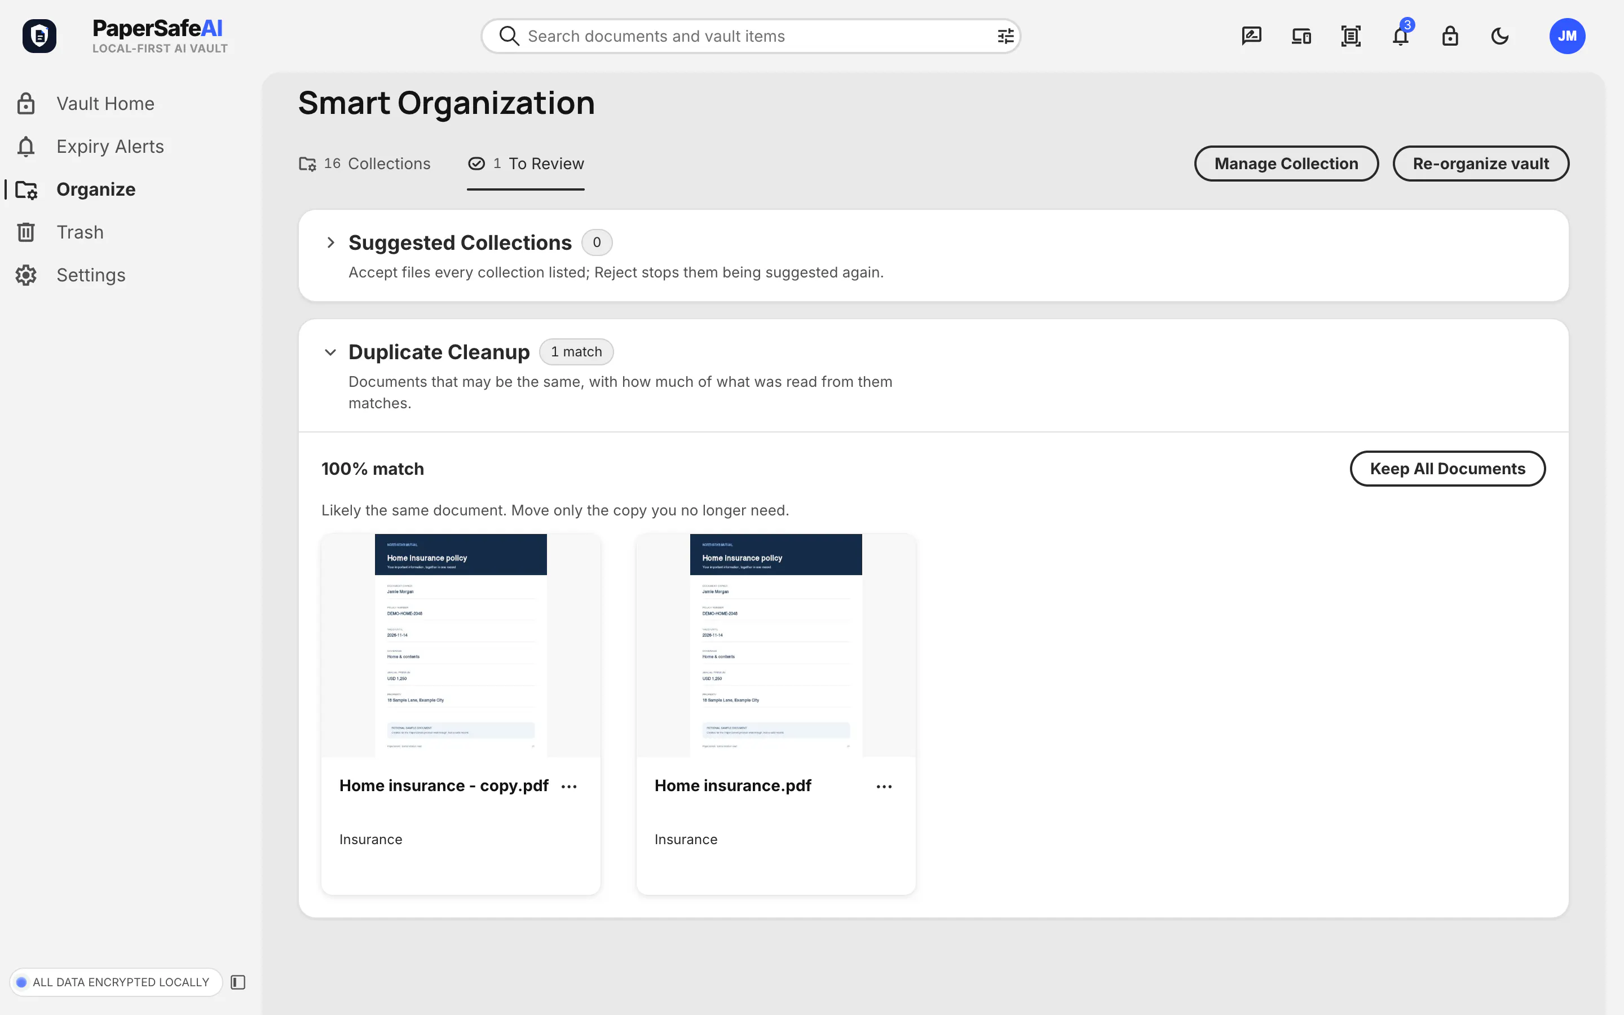Image resolution: width=1624 pixels, height=1015 pixels.
Task: Click All Data Encrypted Locally badge
Action: pyautogui.click(x=116, y=982)
